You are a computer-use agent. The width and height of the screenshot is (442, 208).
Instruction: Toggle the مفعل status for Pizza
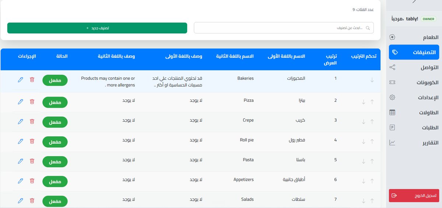[x=55, y=102]
